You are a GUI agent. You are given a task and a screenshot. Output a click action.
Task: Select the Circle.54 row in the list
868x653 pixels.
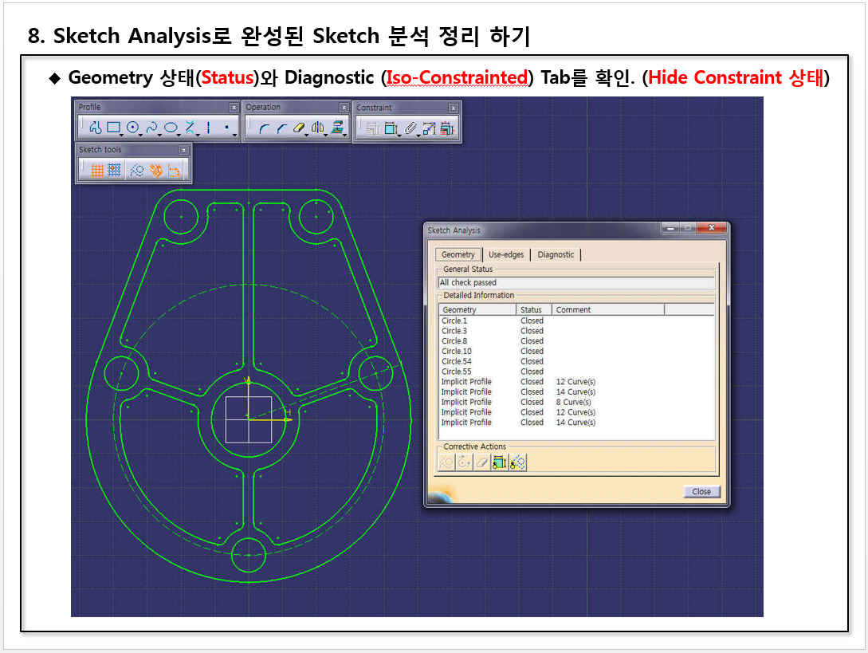pyautogui.click(x=457, y=361)
